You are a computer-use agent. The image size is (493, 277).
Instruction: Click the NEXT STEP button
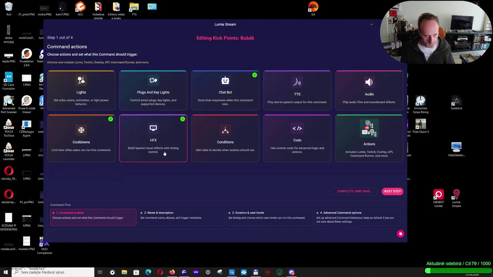point(392,191)
